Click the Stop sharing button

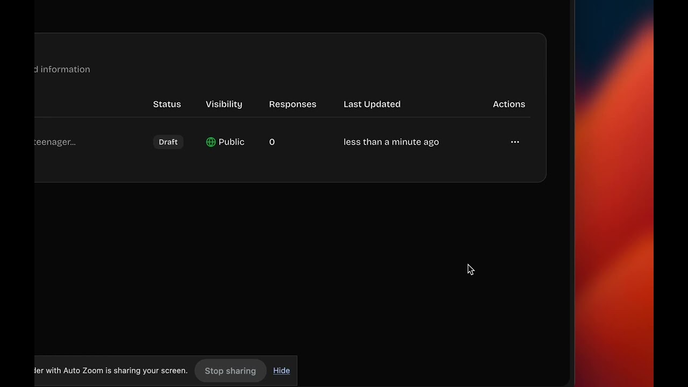tap(230, 371)
